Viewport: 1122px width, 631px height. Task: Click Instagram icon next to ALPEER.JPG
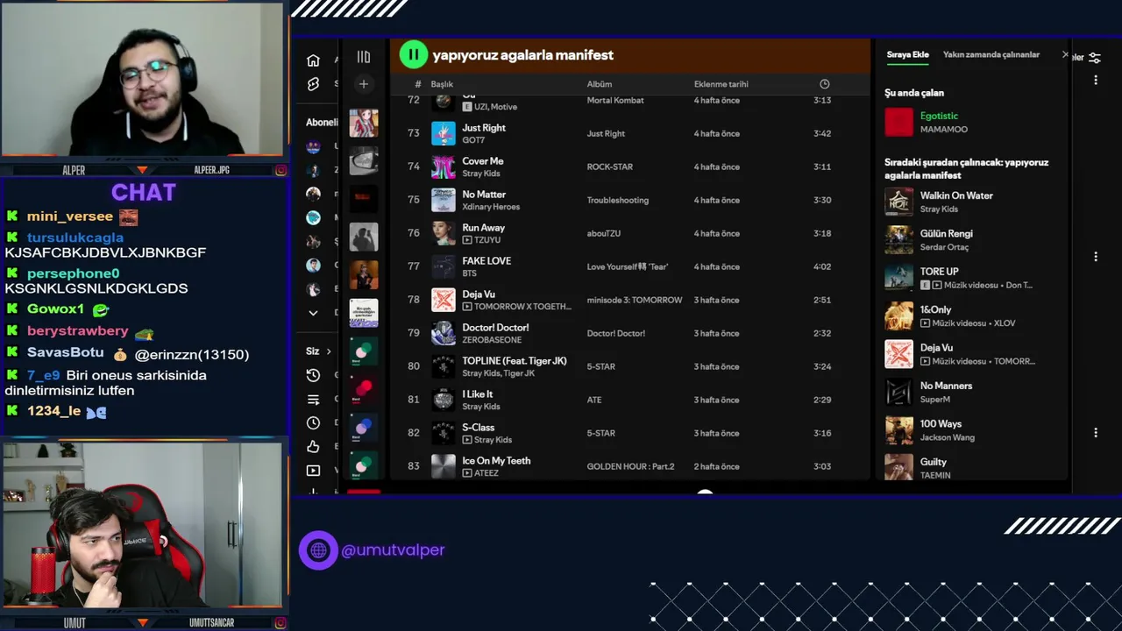click(x=280, y=170)
